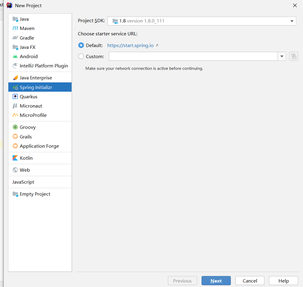The height and width of the screenshot is (287, 303).
Task: Click the external link arrow after start.spring.io
Action: click(157, 45)
